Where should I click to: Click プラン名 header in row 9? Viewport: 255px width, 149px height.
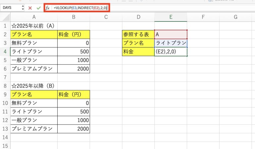[34, 94]
